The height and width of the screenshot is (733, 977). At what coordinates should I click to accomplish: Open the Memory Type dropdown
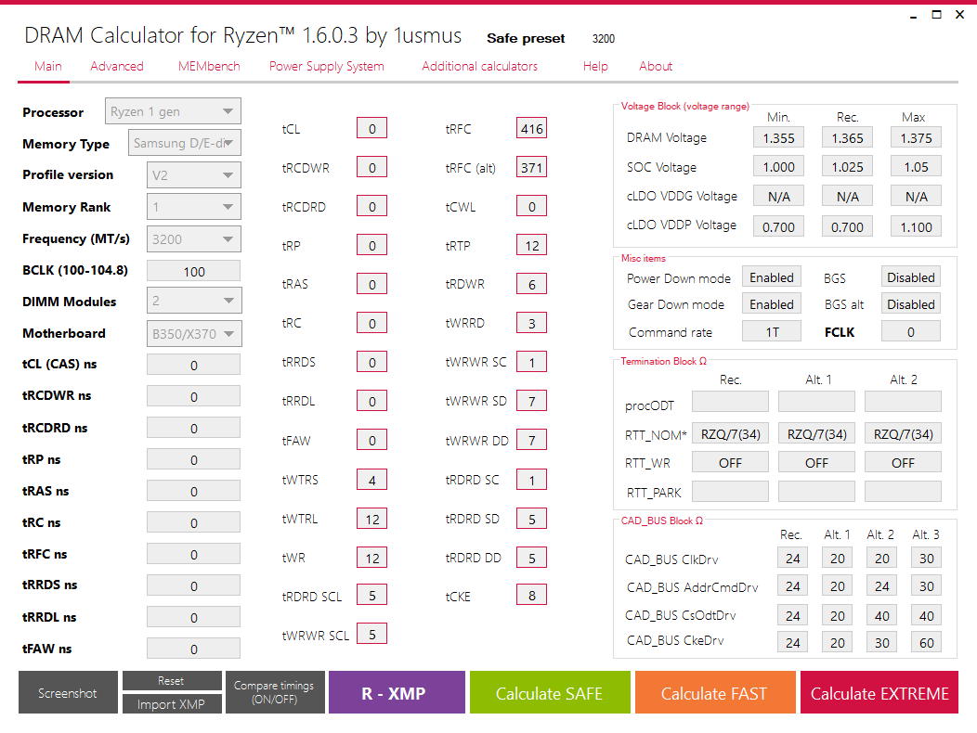[185, 143]
